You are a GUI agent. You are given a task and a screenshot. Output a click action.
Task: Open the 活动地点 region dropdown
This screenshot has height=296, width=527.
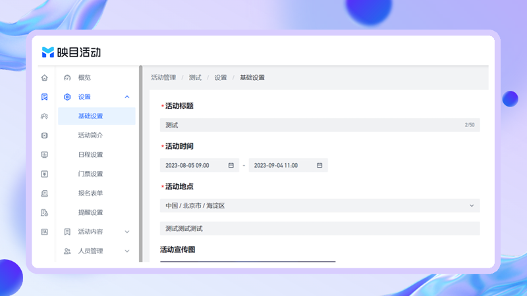coord(319,206)
